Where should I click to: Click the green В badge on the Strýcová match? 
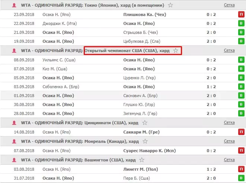coord(241,32)
